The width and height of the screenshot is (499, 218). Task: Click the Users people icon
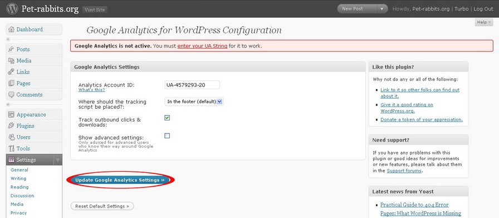point(12,137)
